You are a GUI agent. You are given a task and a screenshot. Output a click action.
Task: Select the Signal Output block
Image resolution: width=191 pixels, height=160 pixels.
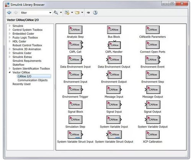click(x=153, y=105)
